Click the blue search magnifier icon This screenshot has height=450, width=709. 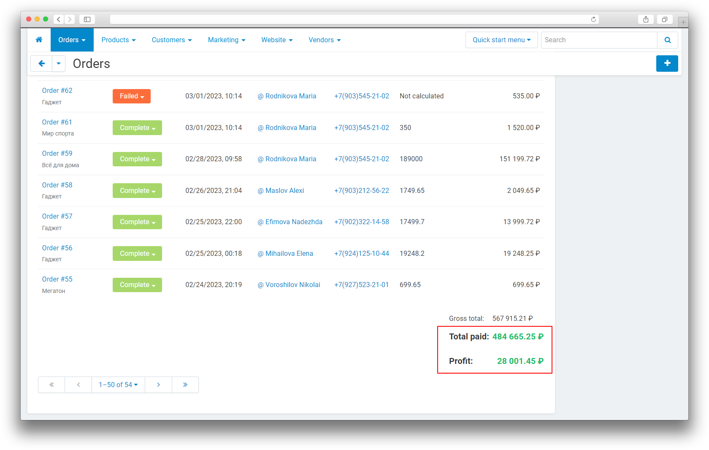pyautogui.click(x=667, y=40)
